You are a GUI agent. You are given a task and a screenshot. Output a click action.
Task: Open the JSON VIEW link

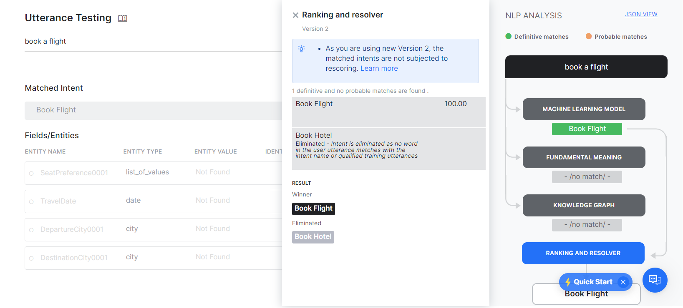click(640, 14)
